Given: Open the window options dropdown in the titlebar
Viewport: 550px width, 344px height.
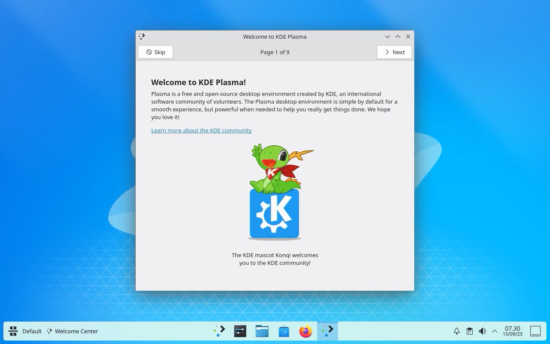Looking at the screenshot, I should [x=387, y=37].
